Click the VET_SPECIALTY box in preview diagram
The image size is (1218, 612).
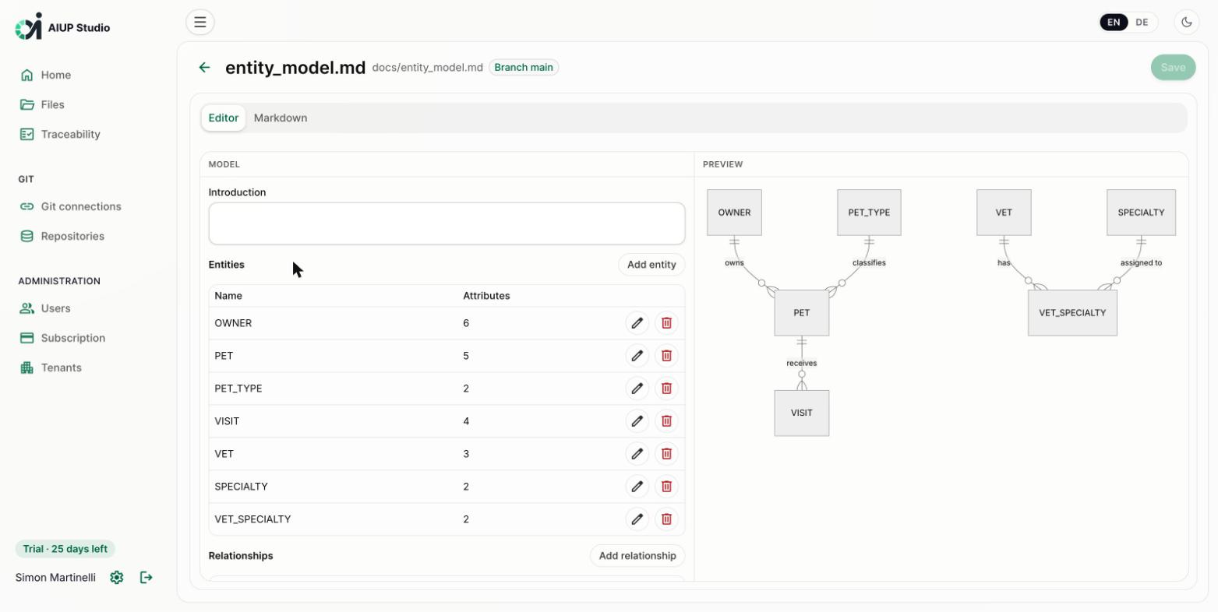click(1072, 313)
